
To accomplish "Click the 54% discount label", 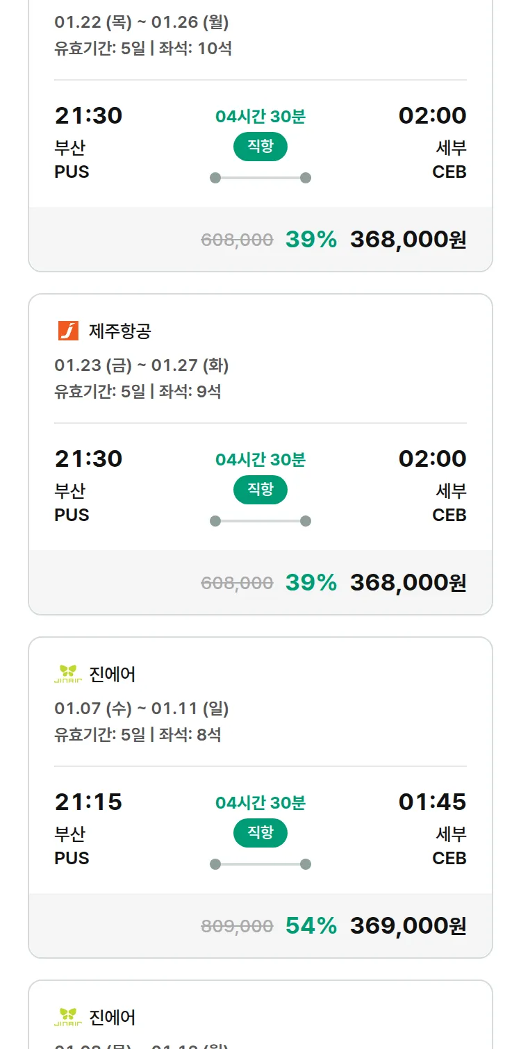I will [x=311, y=925].
